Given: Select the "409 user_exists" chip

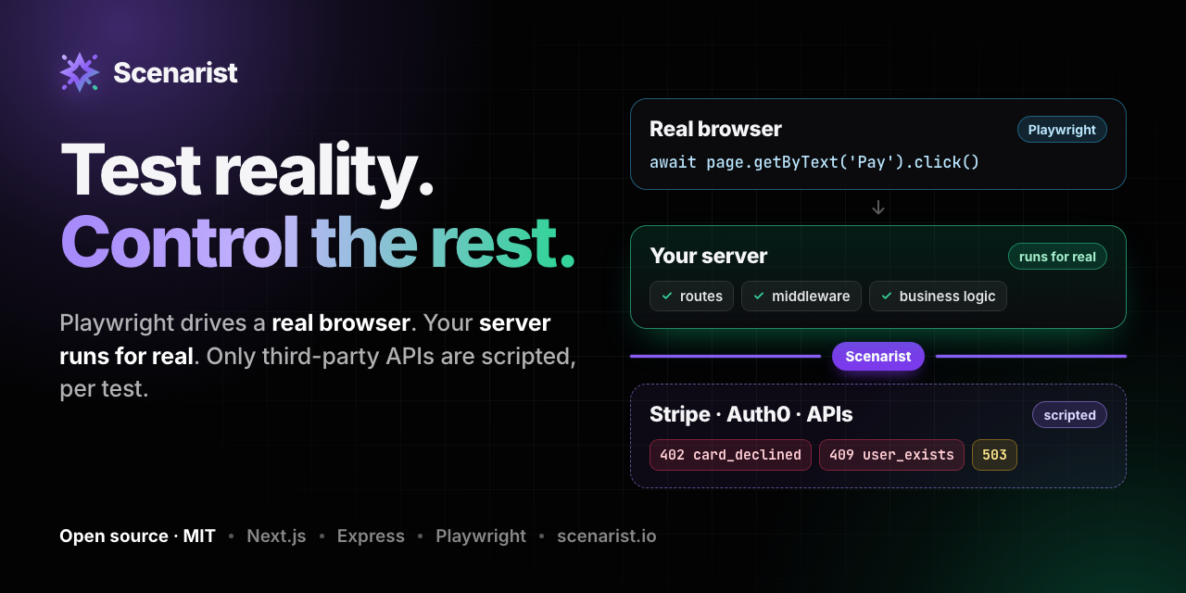Looking at the screenshot, I should tap(891, 455).
